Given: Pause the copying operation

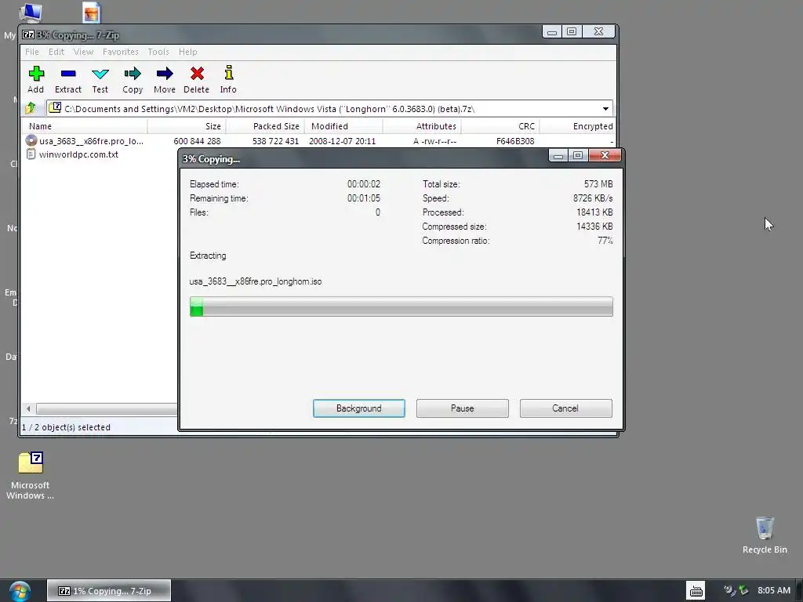Looking at the screenshot, I should click(463, 408).
